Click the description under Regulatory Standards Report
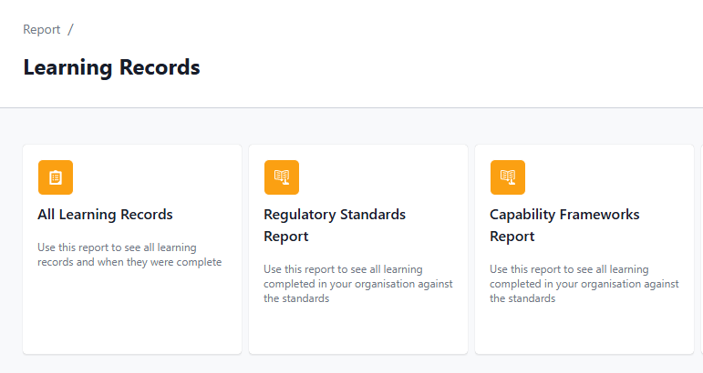The image size is (703, 373). (x=358, y=284)
